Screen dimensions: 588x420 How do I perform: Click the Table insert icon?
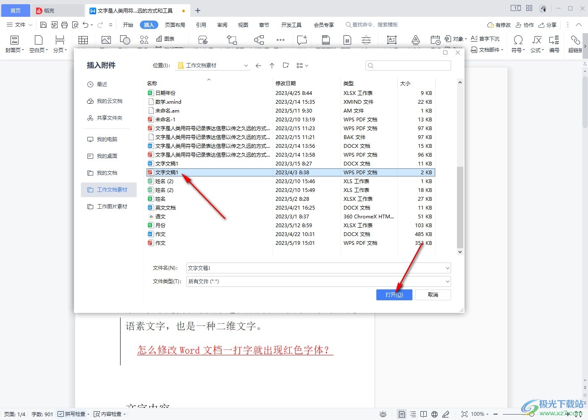(83, 40)
